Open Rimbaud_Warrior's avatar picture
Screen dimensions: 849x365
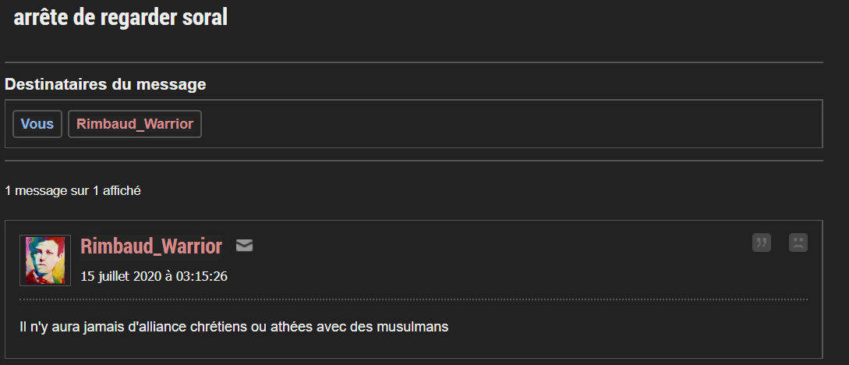point(45,260)
